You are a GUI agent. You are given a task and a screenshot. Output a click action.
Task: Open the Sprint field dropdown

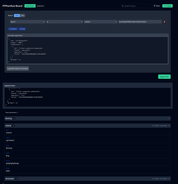(x=27, y=22)
